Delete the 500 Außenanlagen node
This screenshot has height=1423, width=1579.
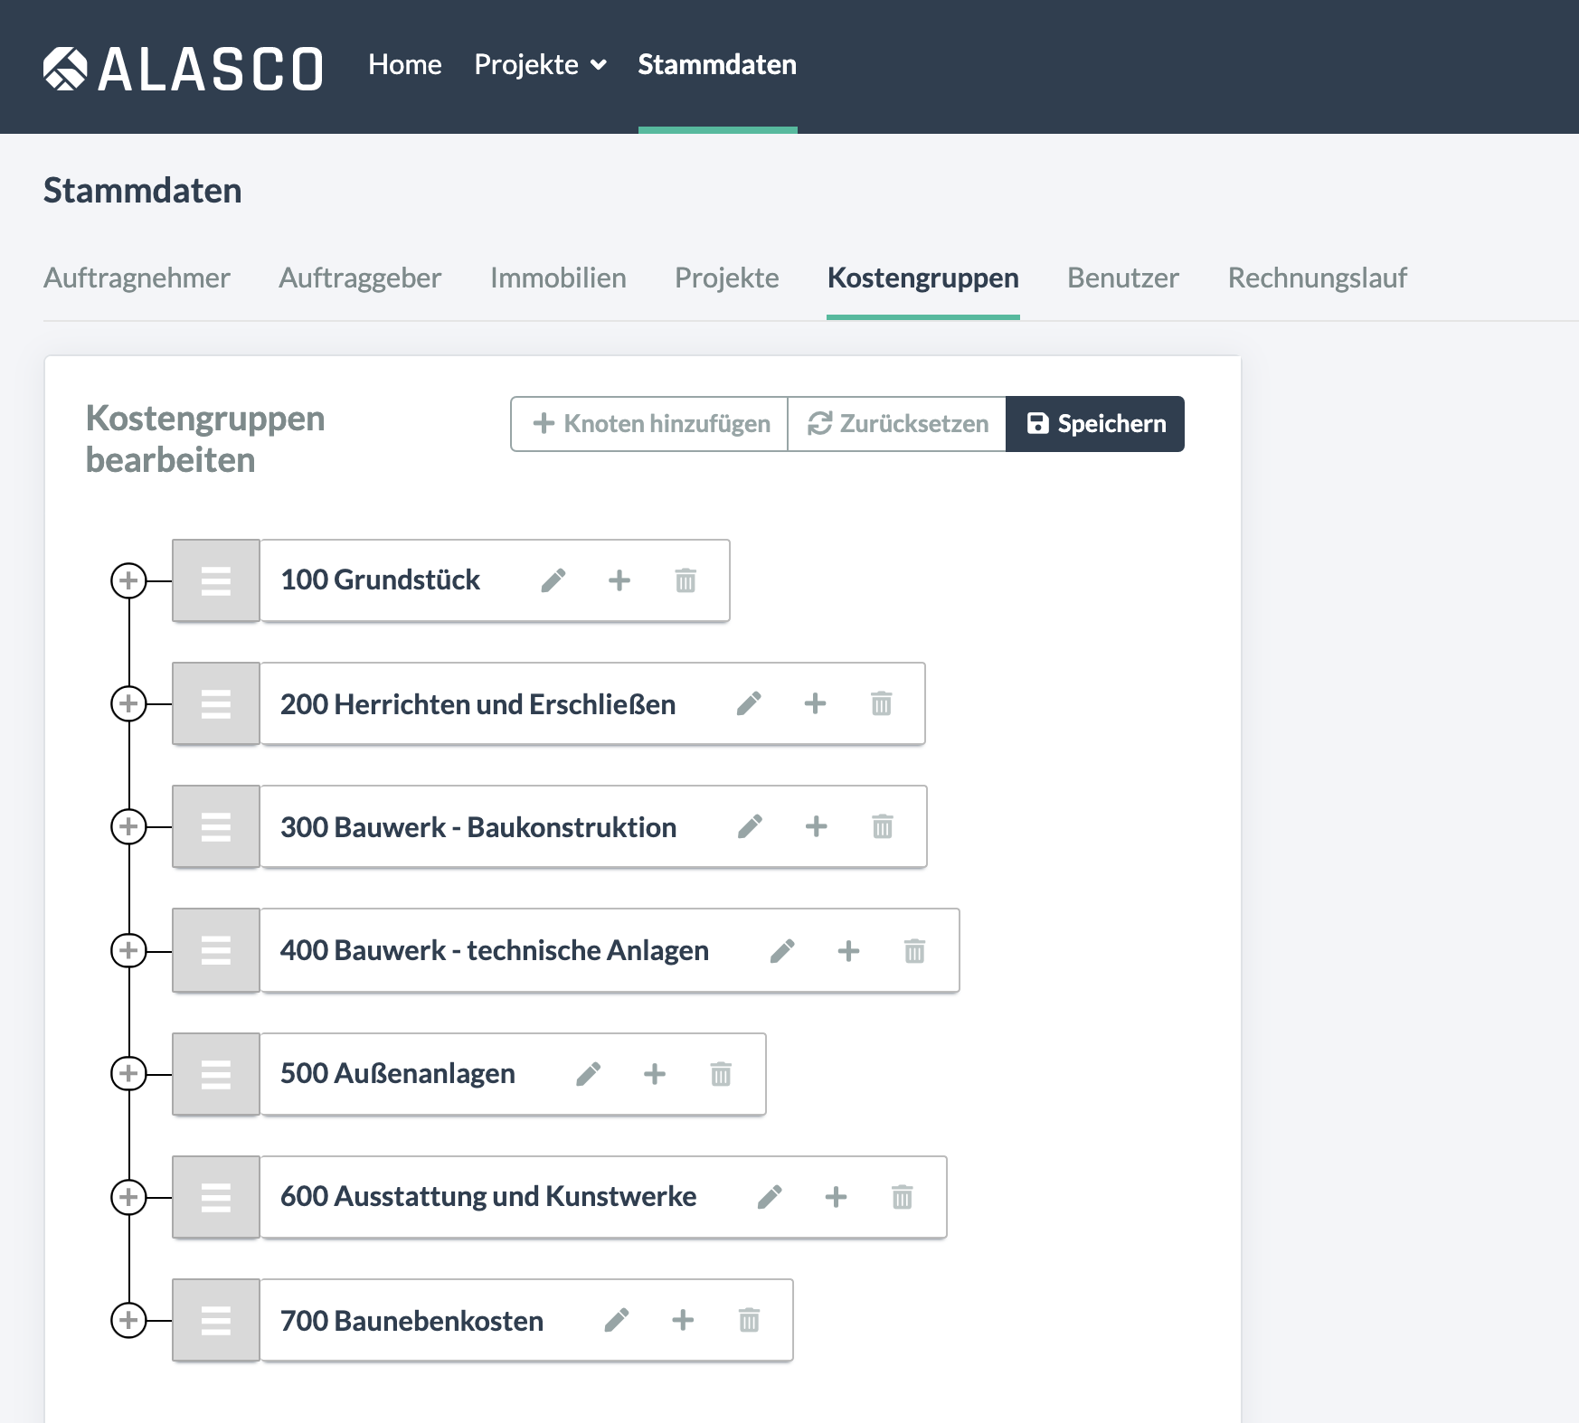(x=721, y=1074)
